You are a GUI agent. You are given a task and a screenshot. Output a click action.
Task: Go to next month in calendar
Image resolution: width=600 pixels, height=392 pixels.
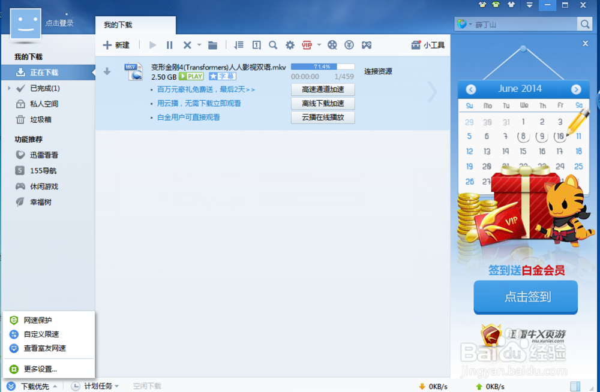pyautogui.click(x=576, y=89)
